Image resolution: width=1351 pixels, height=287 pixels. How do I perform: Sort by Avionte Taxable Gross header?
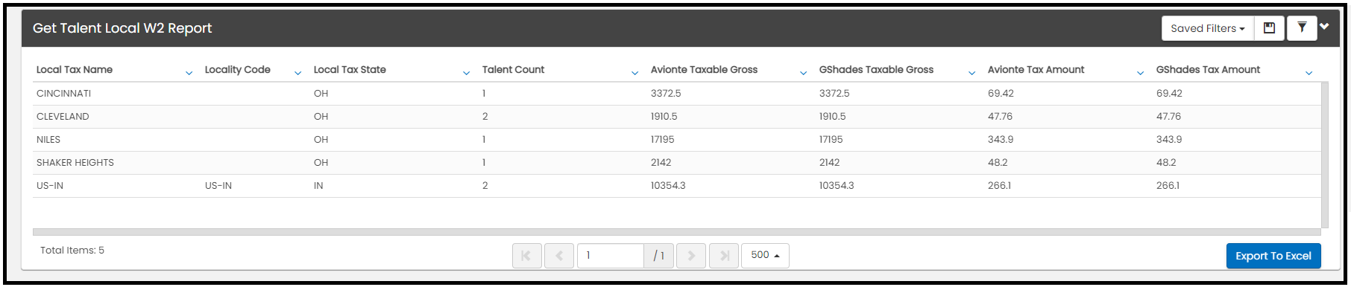[704, 70]
